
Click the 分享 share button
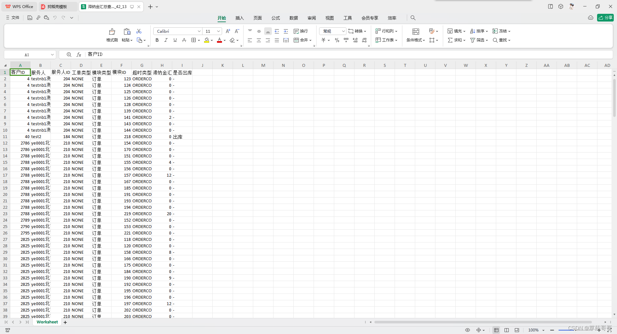(606, 18)
